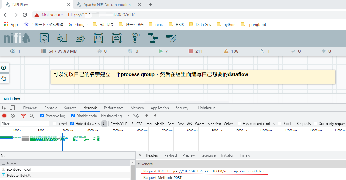Add a Funnel component
Screen dimensions: 346x180
(x=135, y=38)
